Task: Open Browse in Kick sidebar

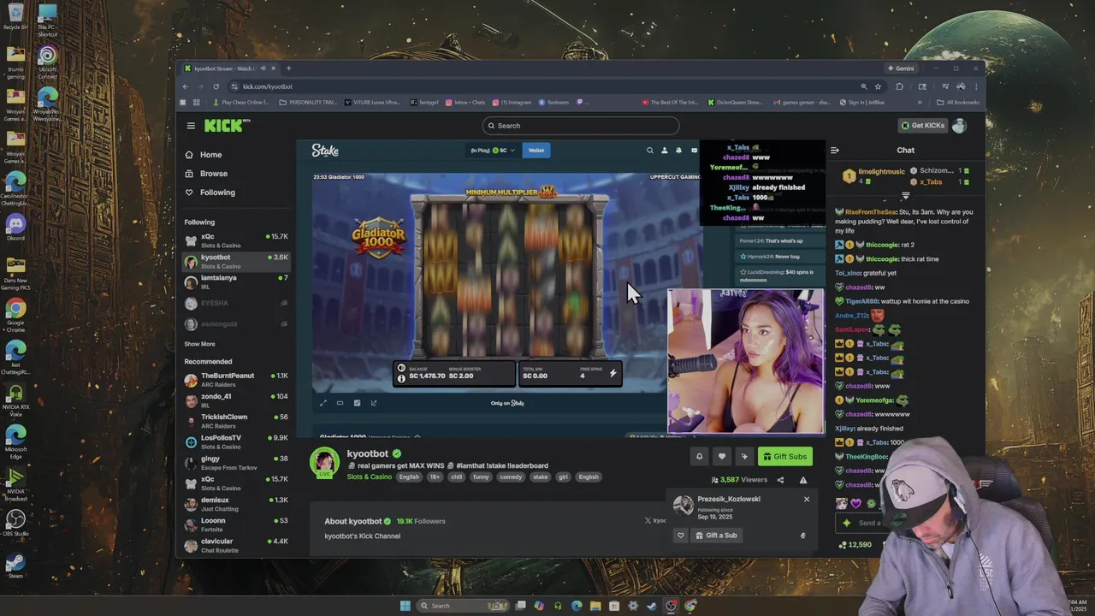Action: [x=213, y=174]
